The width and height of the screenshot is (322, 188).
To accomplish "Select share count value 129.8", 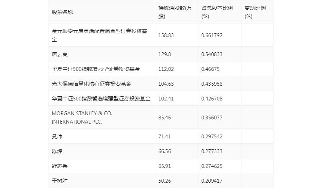I will (164, 54).
